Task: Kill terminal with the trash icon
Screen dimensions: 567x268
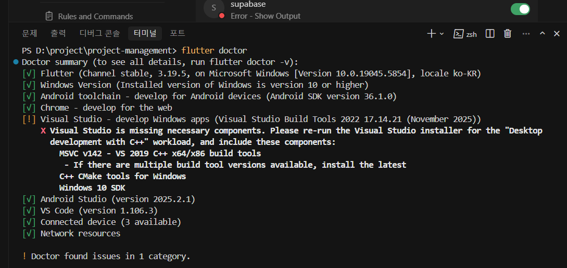Action: 508,34
